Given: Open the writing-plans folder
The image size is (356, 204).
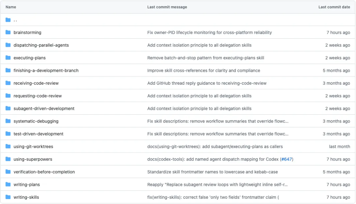Looking at the screenshot, I should [26, 185].
